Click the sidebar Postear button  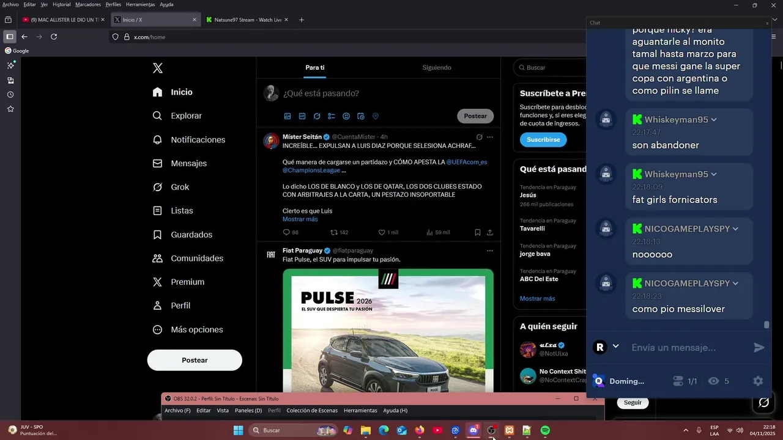[x=195, y=360]
